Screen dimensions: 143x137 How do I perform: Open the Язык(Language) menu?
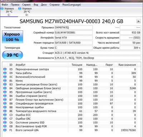(71, 5)
